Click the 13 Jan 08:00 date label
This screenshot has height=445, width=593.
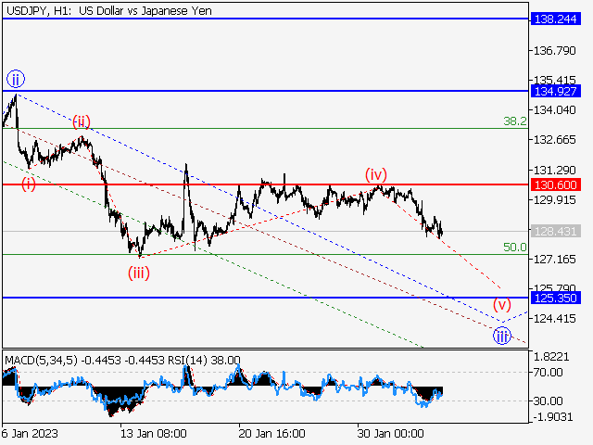(153, 433)
